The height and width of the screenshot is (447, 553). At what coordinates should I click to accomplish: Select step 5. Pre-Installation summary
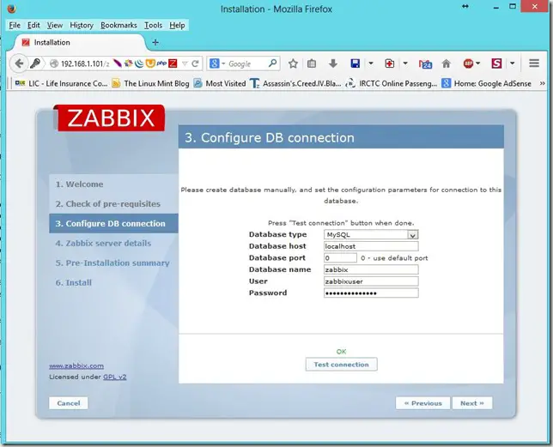pyautogui.click(x=112, y=263)
